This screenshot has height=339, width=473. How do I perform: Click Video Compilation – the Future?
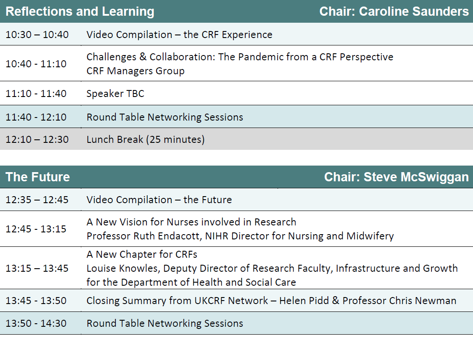159,200
